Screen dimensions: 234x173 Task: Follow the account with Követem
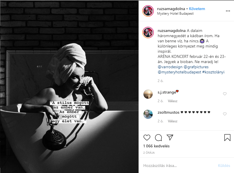pyautogui.click(x=197, y=9)
